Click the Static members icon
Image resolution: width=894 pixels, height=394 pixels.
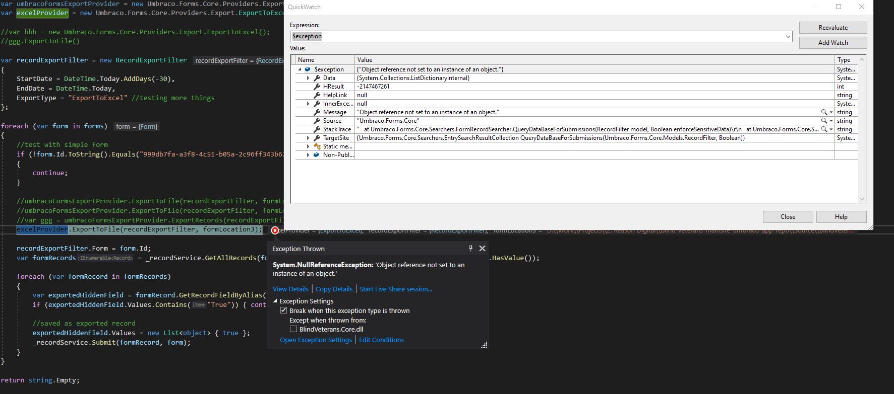(317, 146)
